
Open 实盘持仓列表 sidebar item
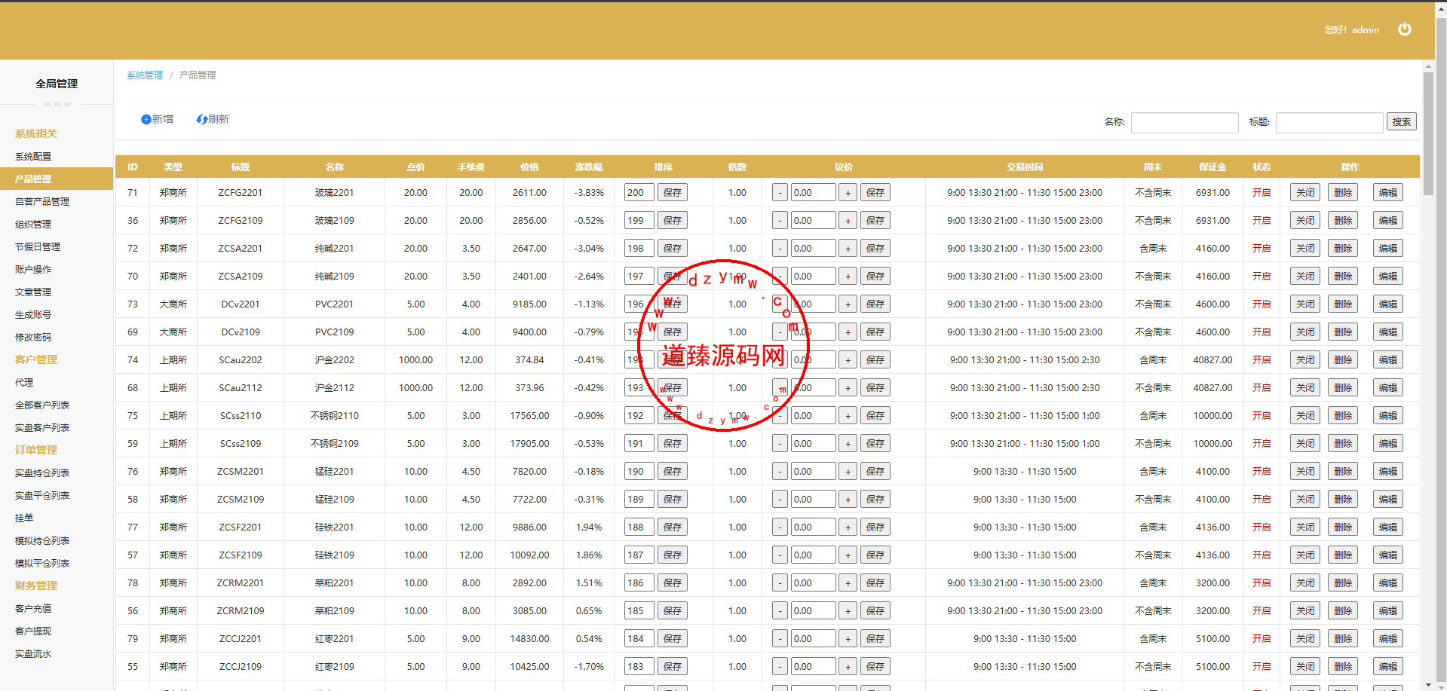coord(42,473)
